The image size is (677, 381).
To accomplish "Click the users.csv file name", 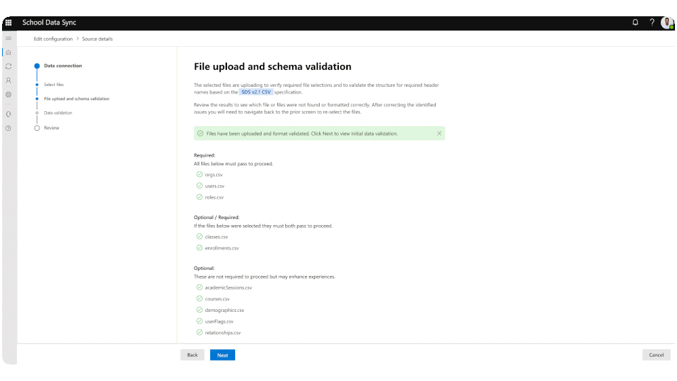I will pyautogui.click(x=215, y=186).
